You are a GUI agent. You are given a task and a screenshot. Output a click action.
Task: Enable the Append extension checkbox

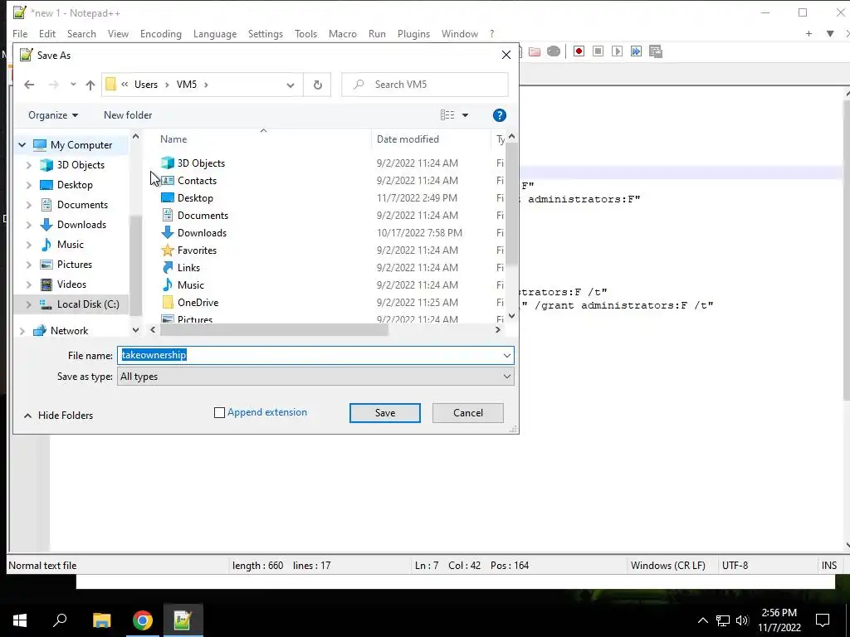point(219,413)
